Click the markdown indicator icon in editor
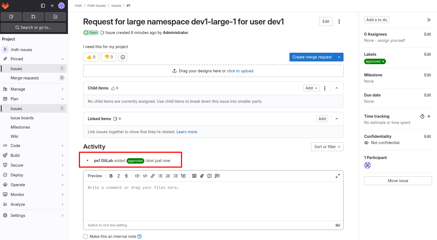Viewport: 437px width, 240px height. pyautogui.click(x=338, y=225)
